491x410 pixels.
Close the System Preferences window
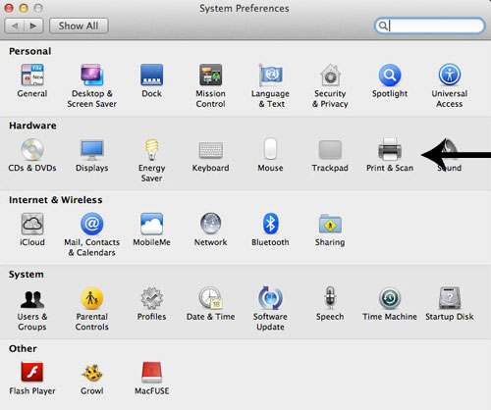click(x=9, y=8)
